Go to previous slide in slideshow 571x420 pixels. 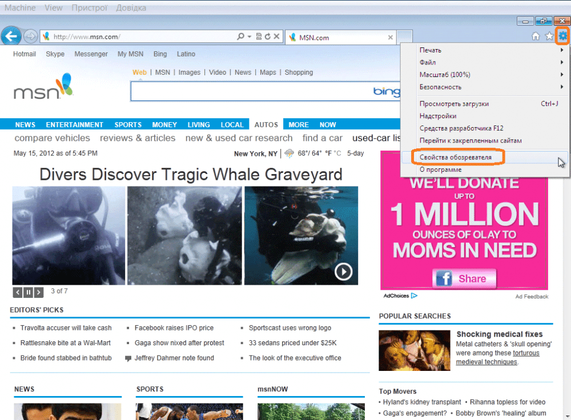click(x=18, y=292)
